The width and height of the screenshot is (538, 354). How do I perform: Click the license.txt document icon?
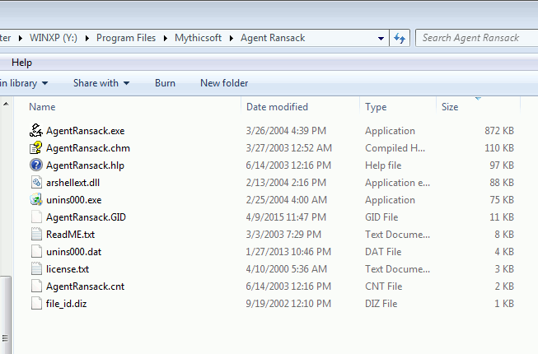pyautogui.click(x=36, y=269)
